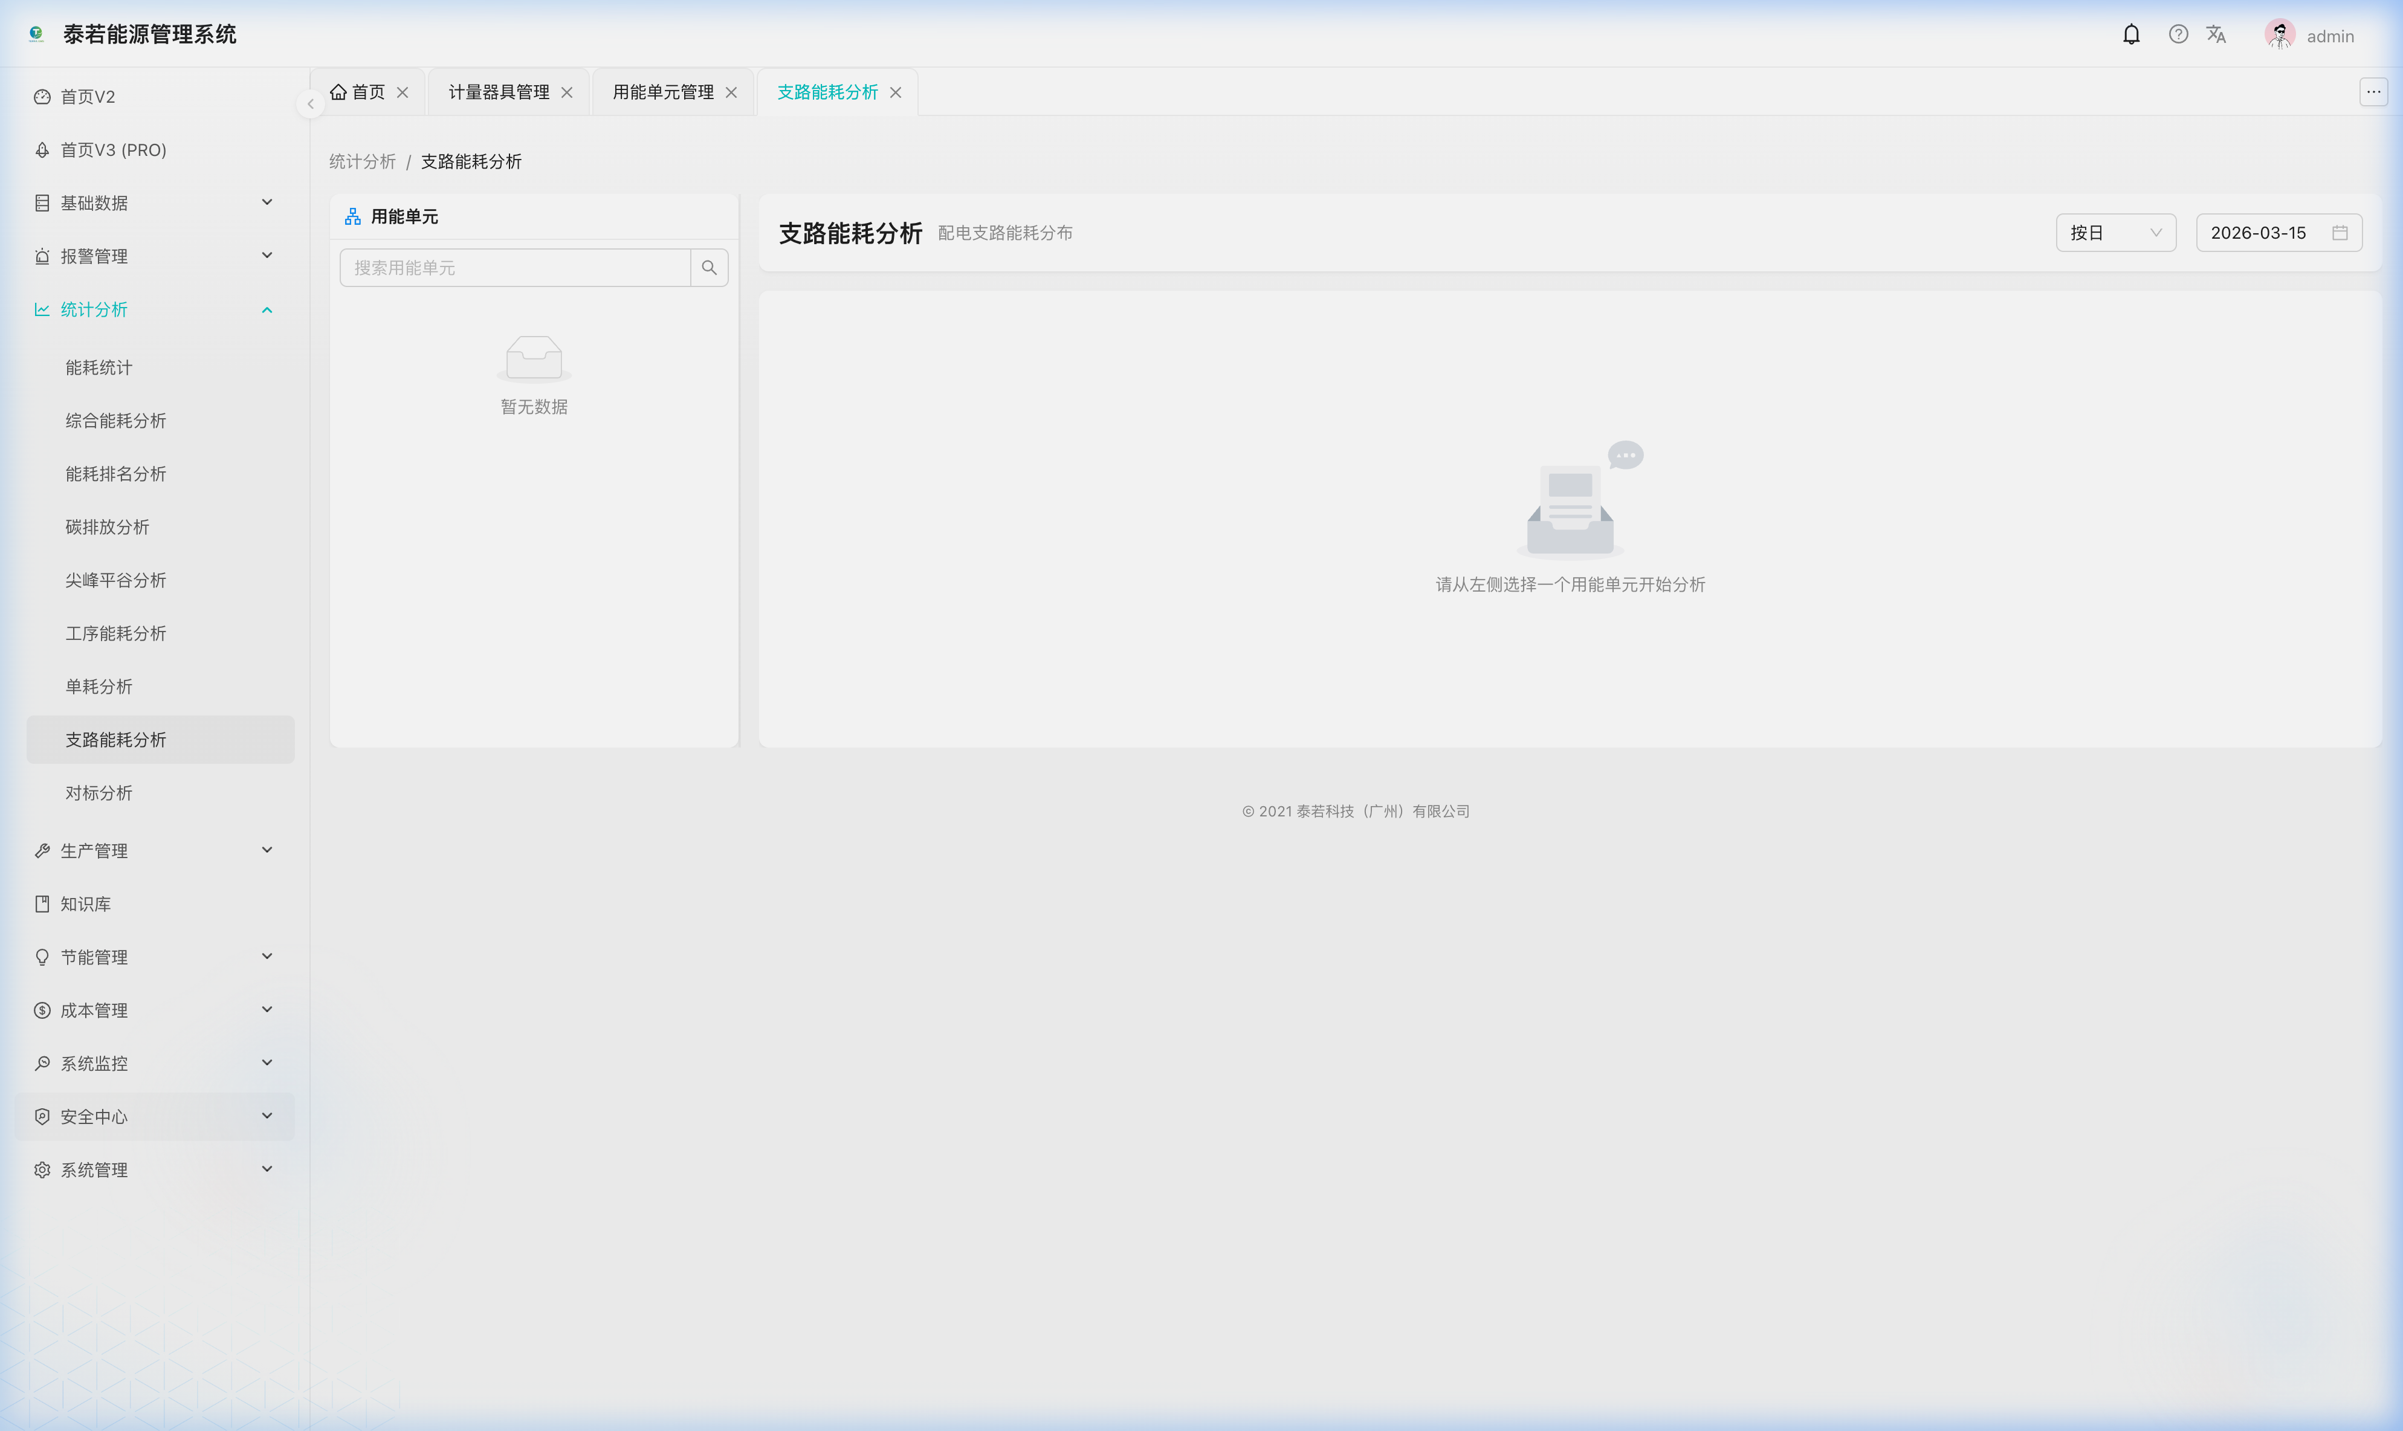Expand the 基础数据 menu
Viewport: 2403px width, 1431px height.
pos(154,202)
